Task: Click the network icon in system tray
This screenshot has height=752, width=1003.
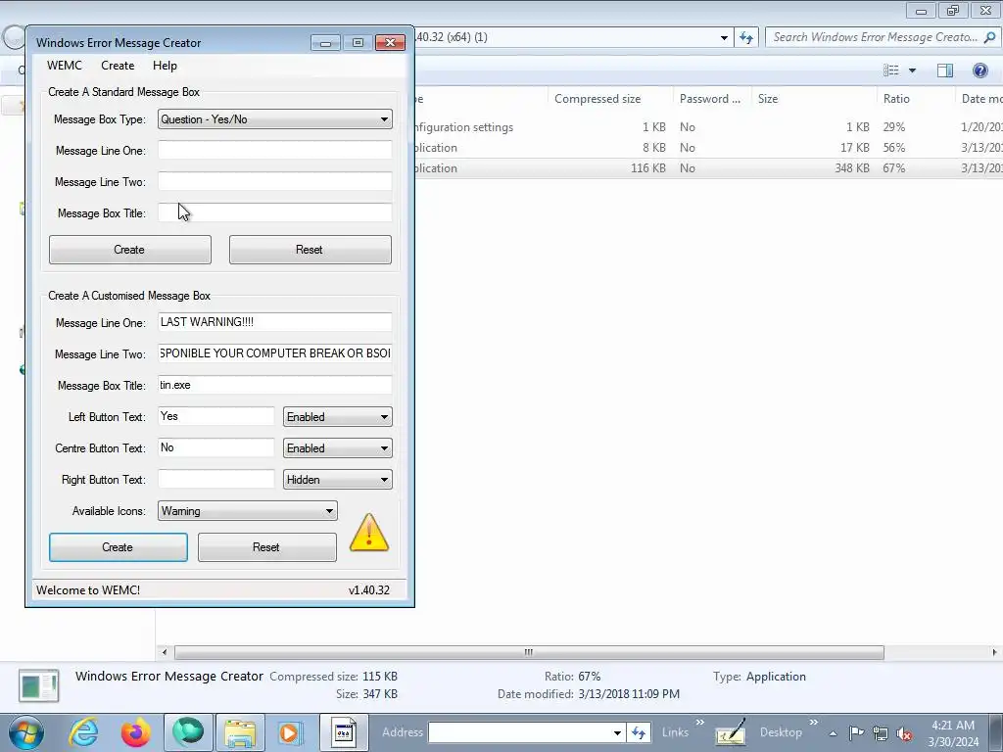Action: pyautogui.click(x=881, y=733)
